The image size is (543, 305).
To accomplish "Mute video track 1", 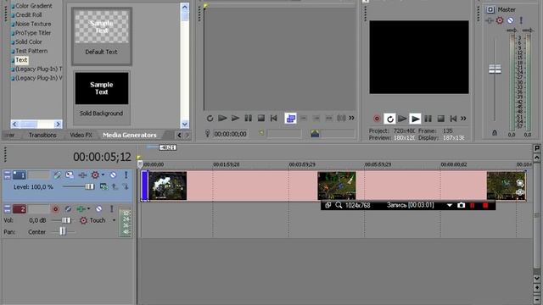I will (x=113, y=175).
